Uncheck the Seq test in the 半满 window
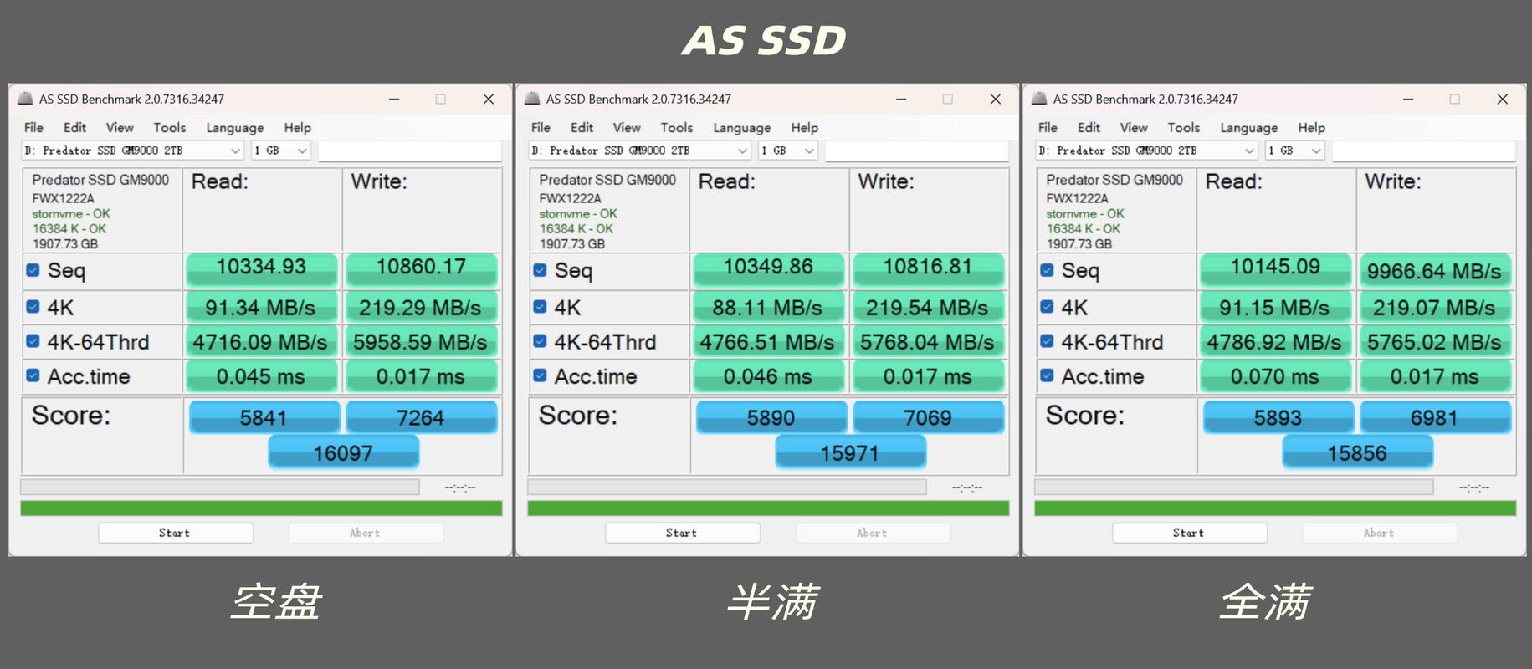Image resolution: width=1532 pixels, height=669 pixels. tap(540, 270)
